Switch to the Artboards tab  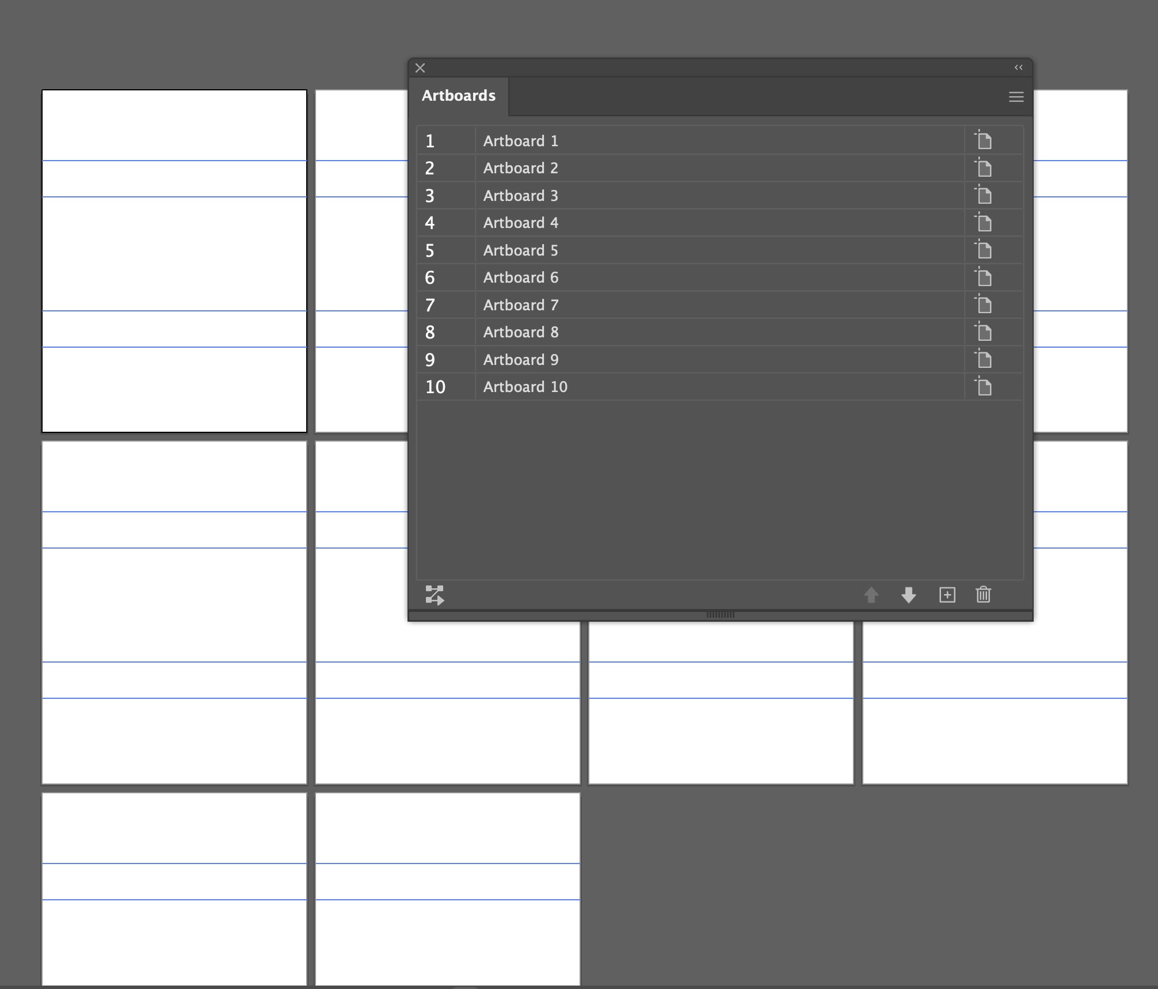pos(459,96)
